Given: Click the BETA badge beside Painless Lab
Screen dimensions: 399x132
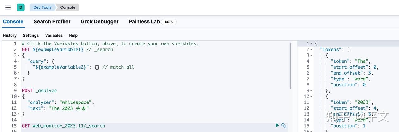Looking at the screenshot, I should pyautogui.click(x=169, y=22).
